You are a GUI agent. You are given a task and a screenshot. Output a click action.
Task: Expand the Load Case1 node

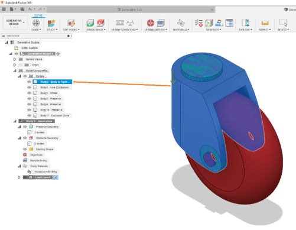point(19,177)
